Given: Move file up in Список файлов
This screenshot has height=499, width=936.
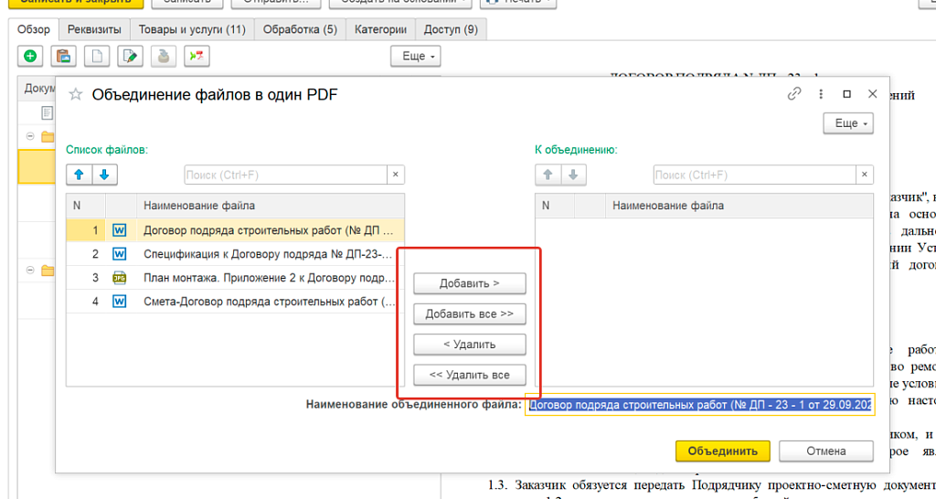Looking at the screenshot, I should (78, 175).
